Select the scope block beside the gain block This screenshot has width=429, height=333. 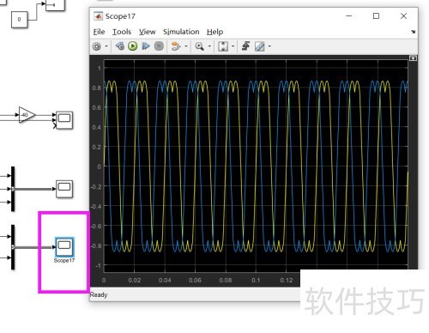[x=64, y=120]
